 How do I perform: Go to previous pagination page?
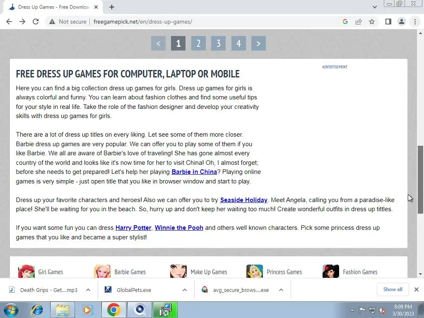click(x=159, y=43)
